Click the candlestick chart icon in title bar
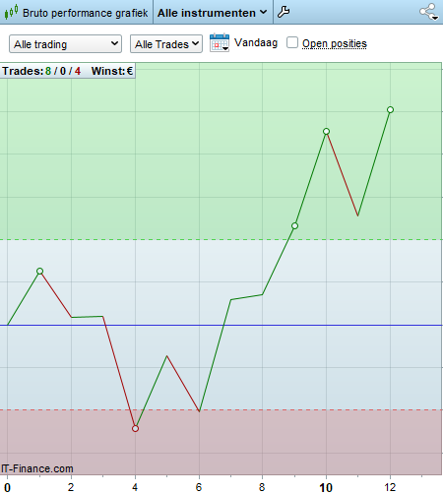443x494 pixels. coord(11,13)
